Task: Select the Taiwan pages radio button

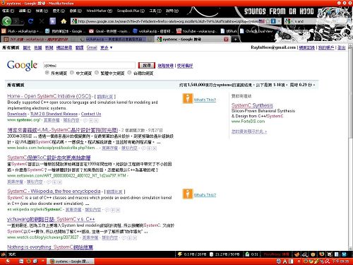Action: pos(129,73)
